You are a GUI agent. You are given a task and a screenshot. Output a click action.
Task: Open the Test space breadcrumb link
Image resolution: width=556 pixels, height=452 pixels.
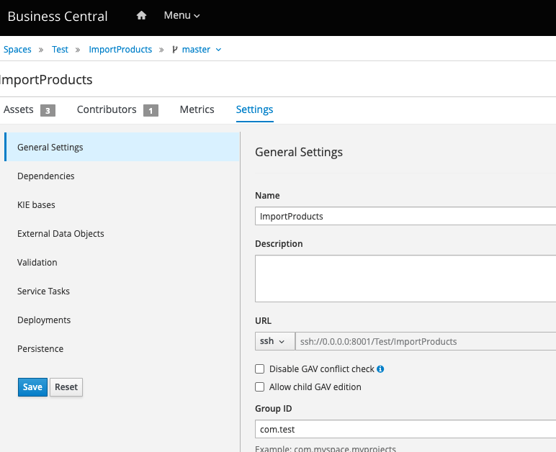point(60,50)
